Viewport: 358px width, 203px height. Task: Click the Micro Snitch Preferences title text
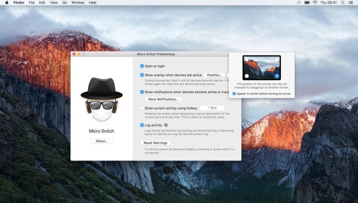point(156,54)
